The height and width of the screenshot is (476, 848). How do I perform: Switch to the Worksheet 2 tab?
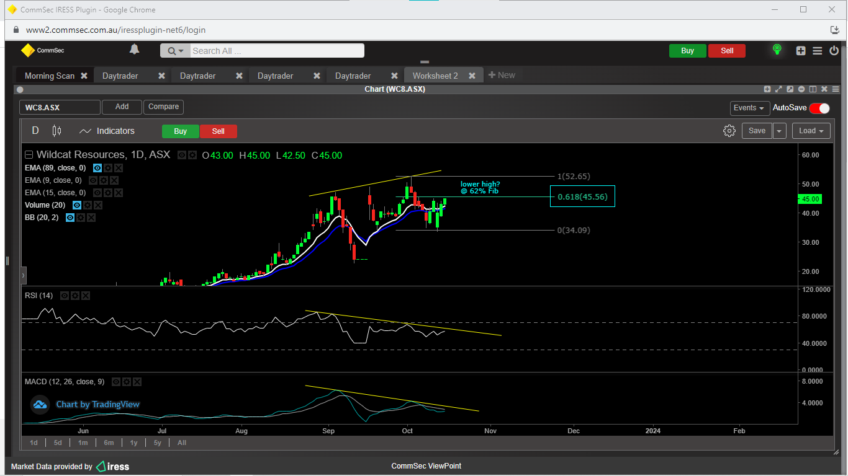tap(435, 76)
